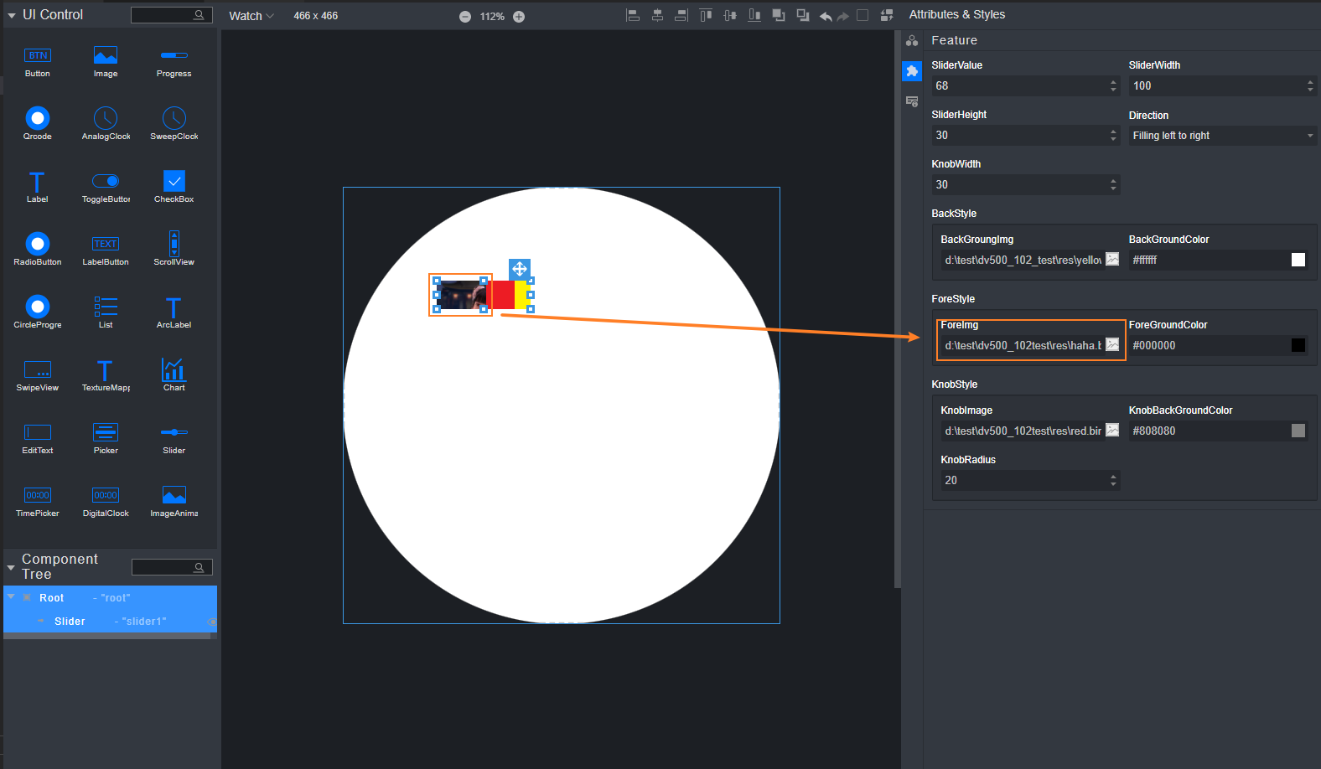Click the SliderValue input field
This screenshot has height=769, width=1321.
[x=1018, y=86]
